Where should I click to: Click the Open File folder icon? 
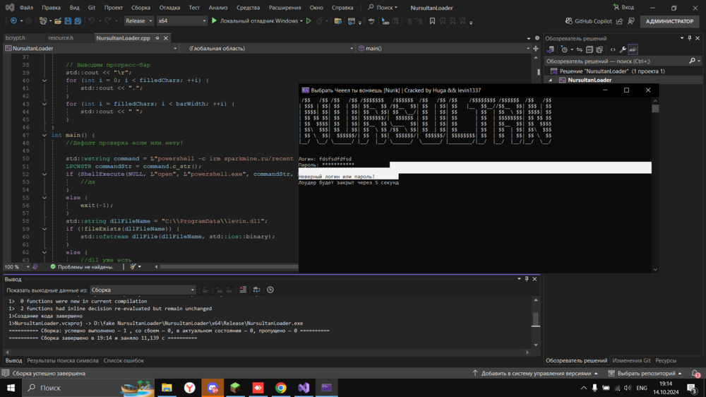click(58, 20)
